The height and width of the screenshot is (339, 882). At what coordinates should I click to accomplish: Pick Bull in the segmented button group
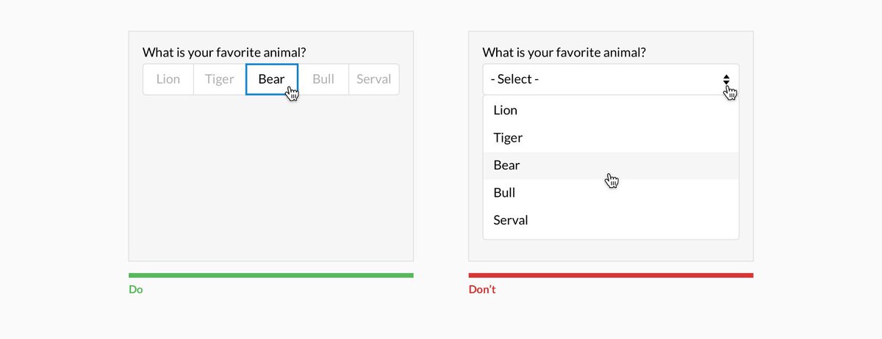(323, 79)
